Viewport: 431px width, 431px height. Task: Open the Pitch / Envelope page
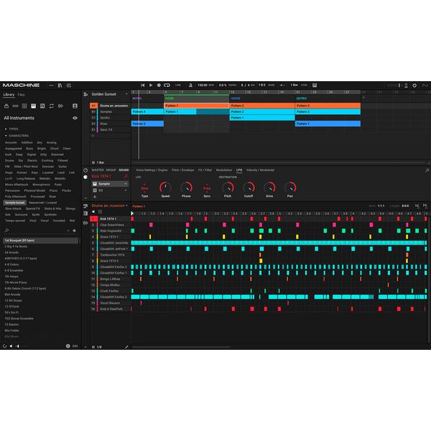[182, 170]
